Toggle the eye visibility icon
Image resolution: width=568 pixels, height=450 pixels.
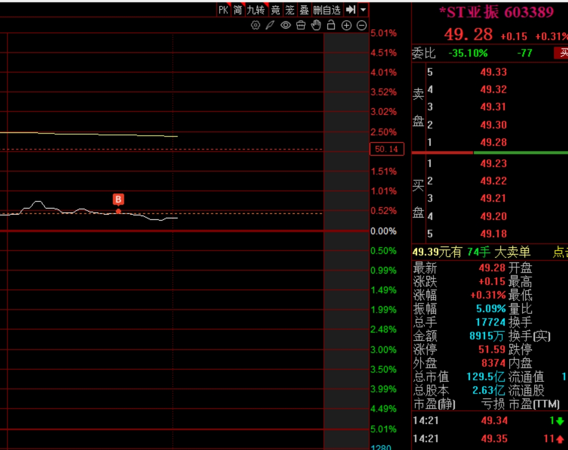[x=286, y=25]
